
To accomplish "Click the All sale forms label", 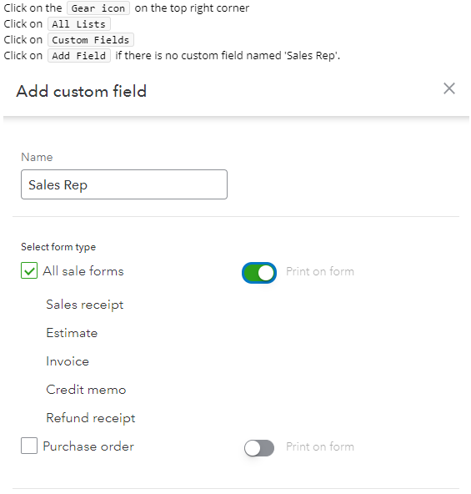I will pyautogui.click(x=83, y=271).
